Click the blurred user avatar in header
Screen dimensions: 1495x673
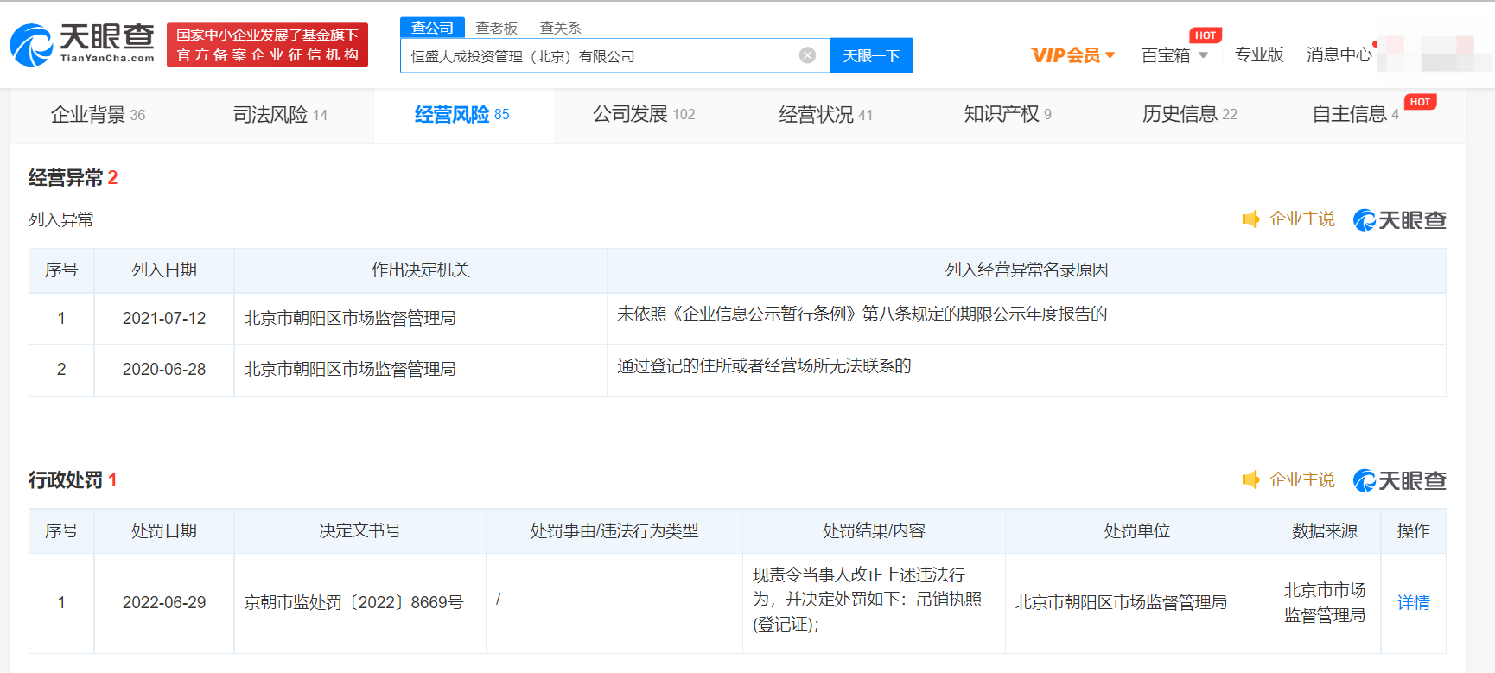1435,54
